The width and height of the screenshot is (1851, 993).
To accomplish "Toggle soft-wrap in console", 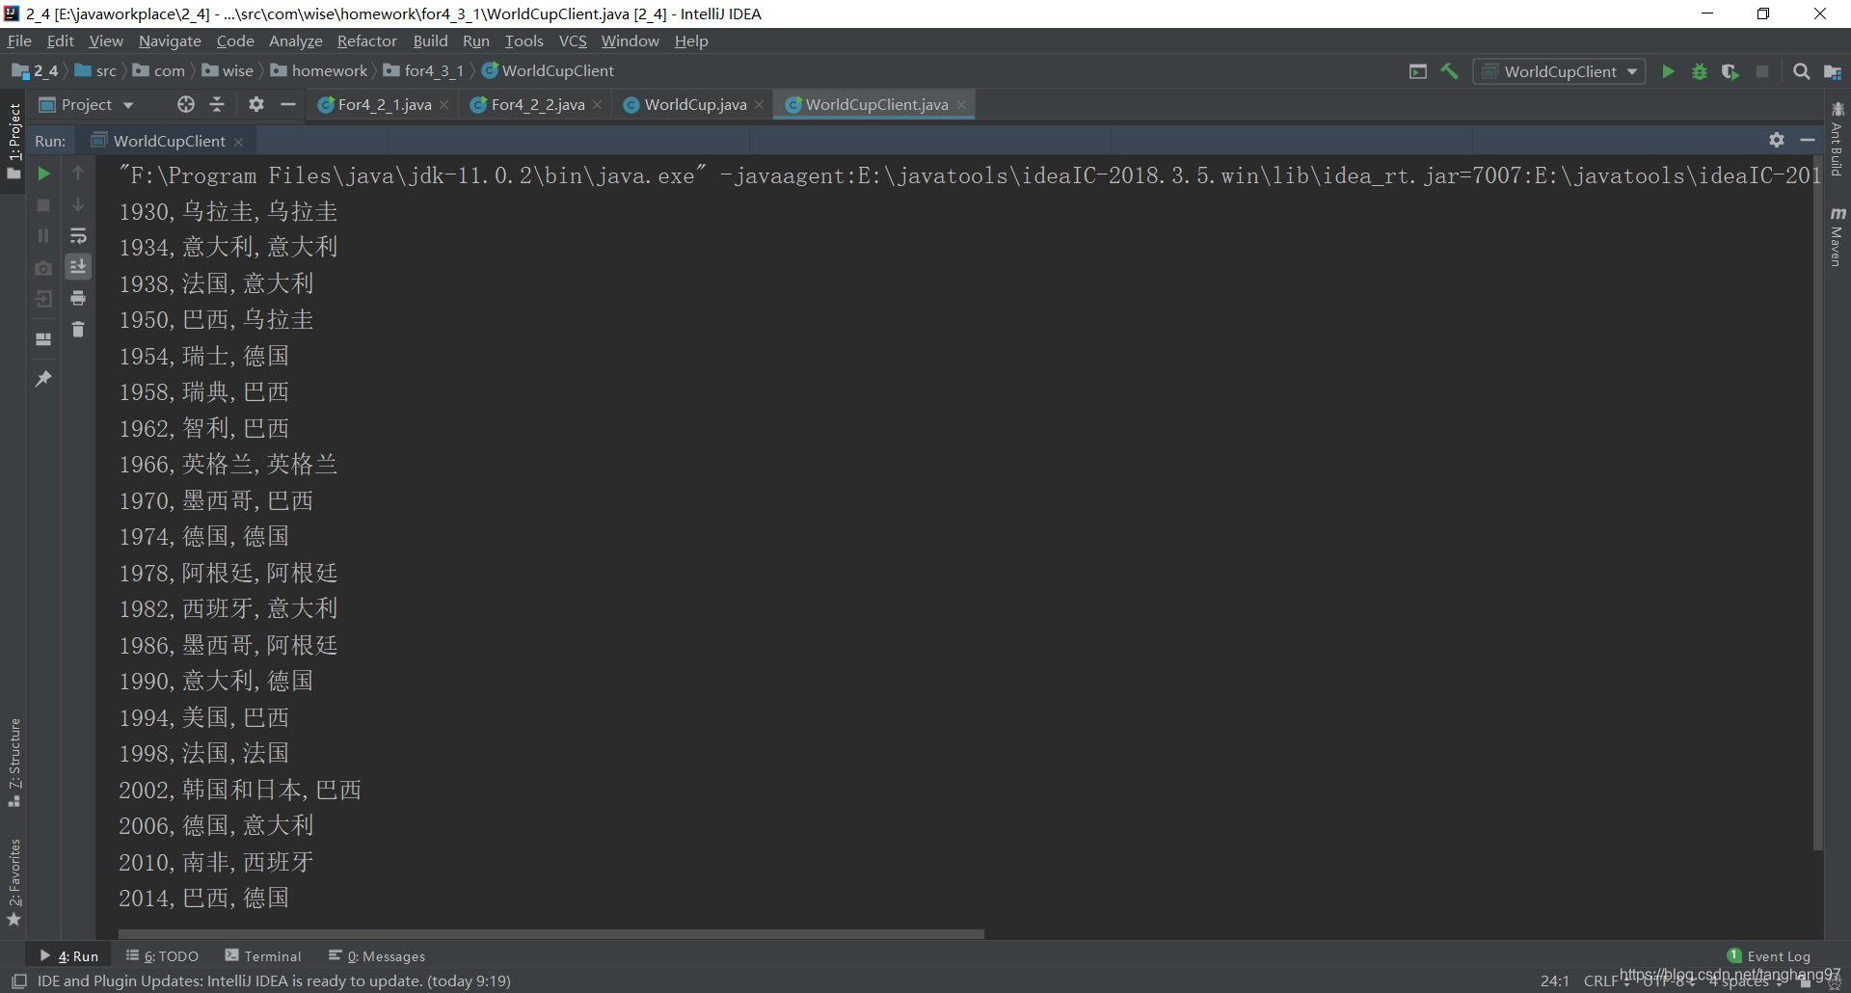I will tap(78, 236).
